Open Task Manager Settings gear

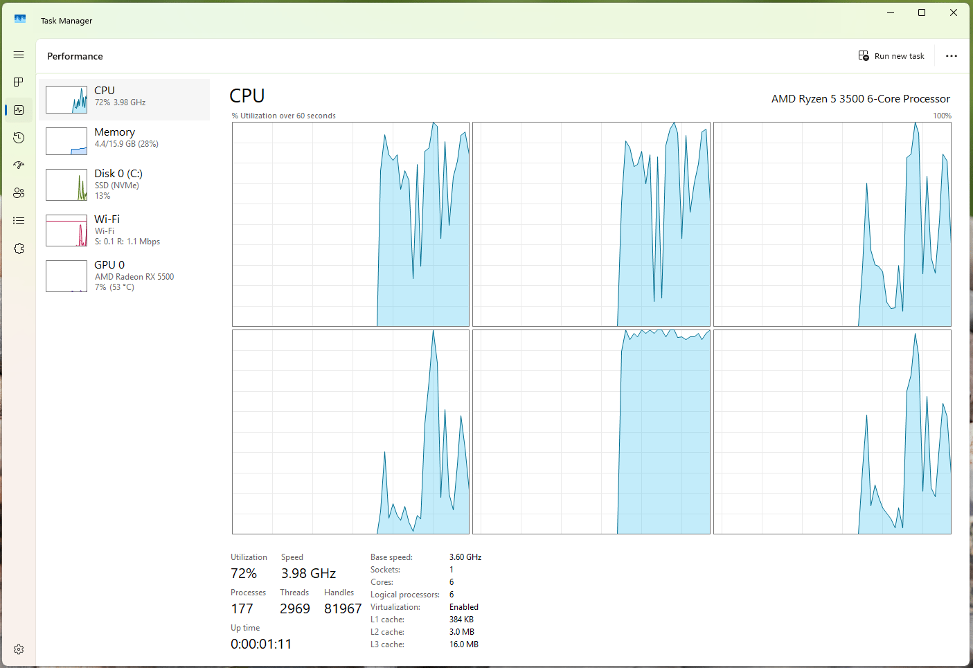coord(19,649)
